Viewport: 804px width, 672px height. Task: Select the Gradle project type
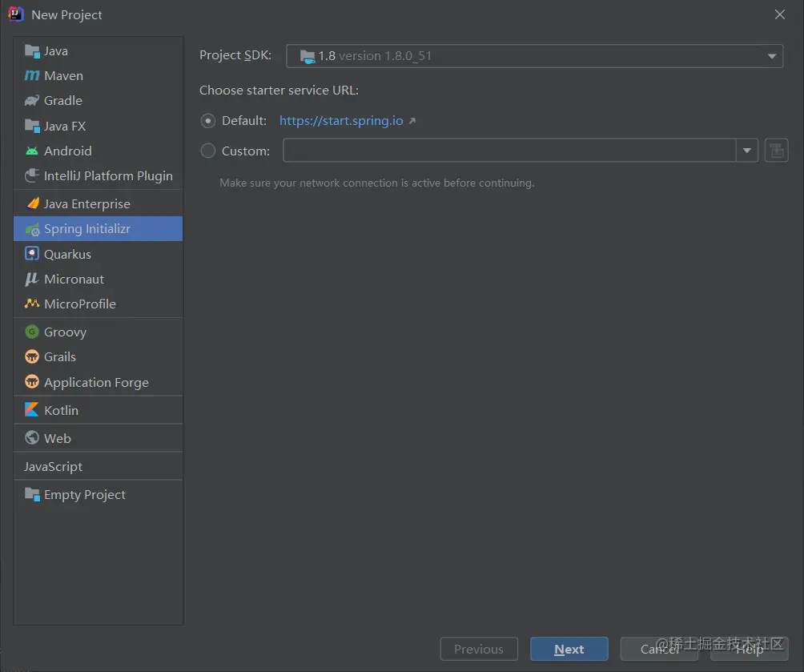click(x=59, y=100)
